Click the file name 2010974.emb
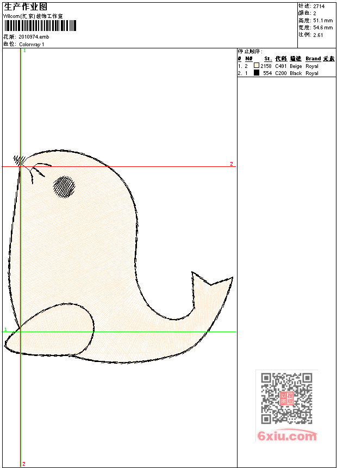Image resolution: width=337 pixels, height=468 pixels. 34,37
